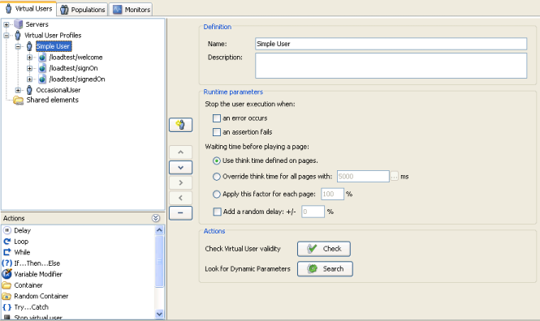Open the Monitors tab
Image resolution: width=540 pixels, height=321 pixels.
[132, 10]
